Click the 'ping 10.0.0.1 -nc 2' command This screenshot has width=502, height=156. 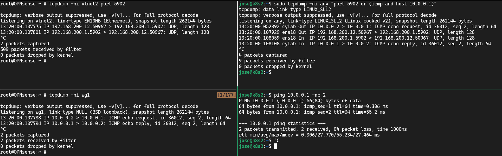click(300, 95)
